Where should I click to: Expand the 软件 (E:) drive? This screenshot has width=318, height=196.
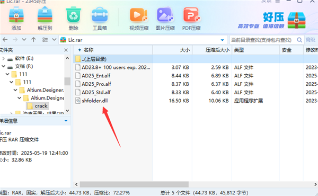(x=3, y=59)
